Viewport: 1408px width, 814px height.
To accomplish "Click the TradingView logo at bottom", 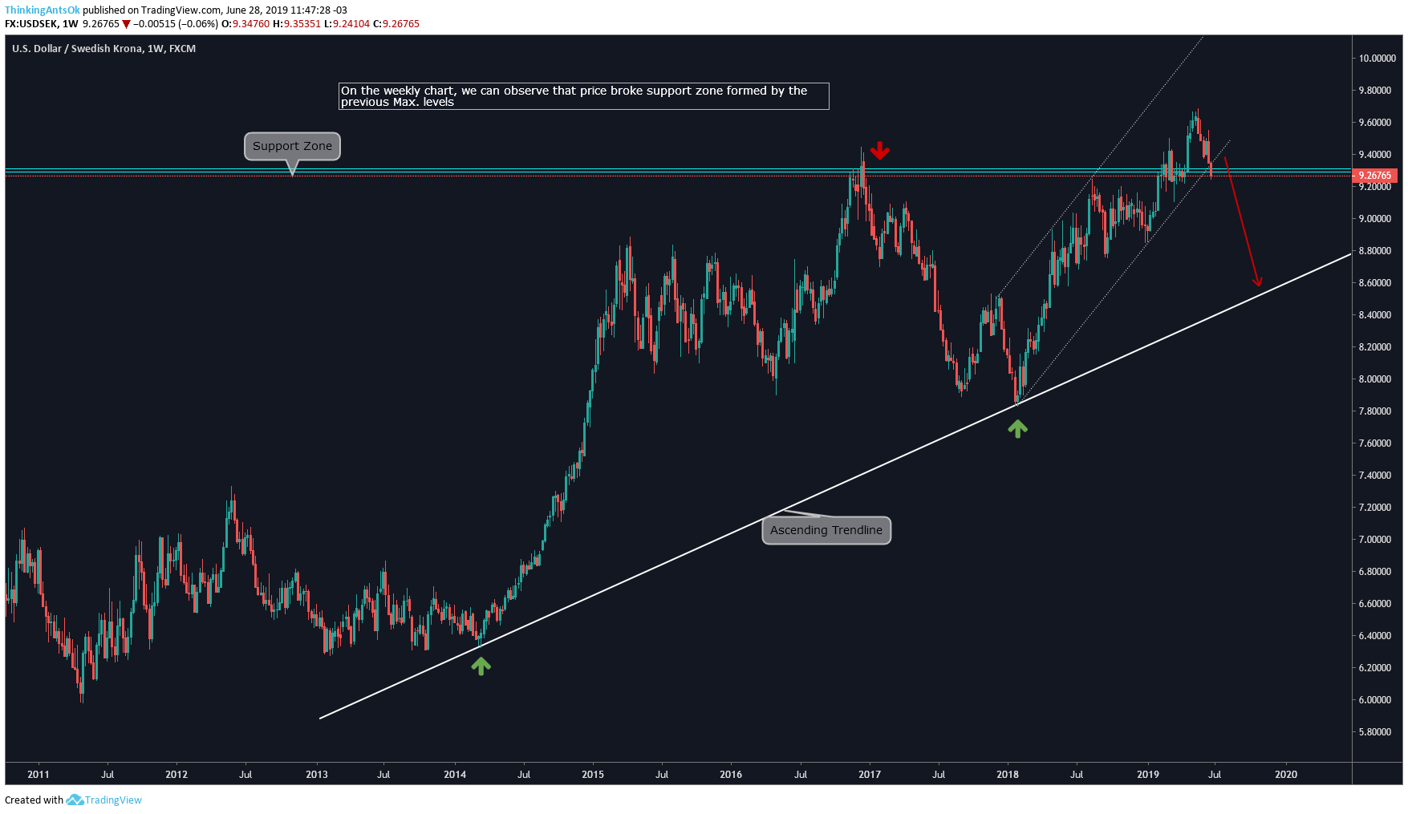I will click(104, 800).
